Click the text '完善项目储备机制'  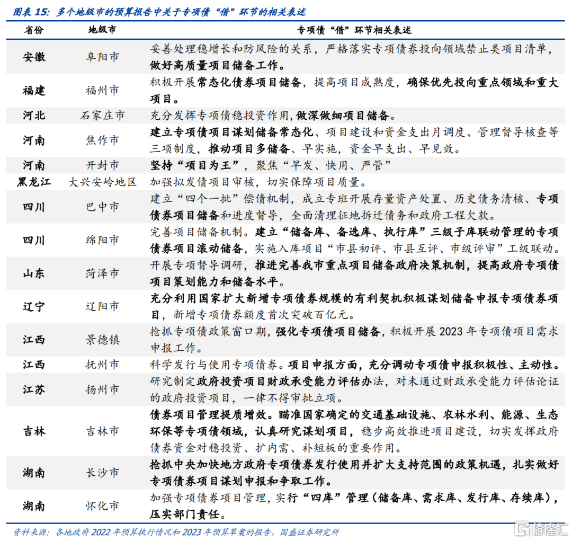click(x=196, y=232)
